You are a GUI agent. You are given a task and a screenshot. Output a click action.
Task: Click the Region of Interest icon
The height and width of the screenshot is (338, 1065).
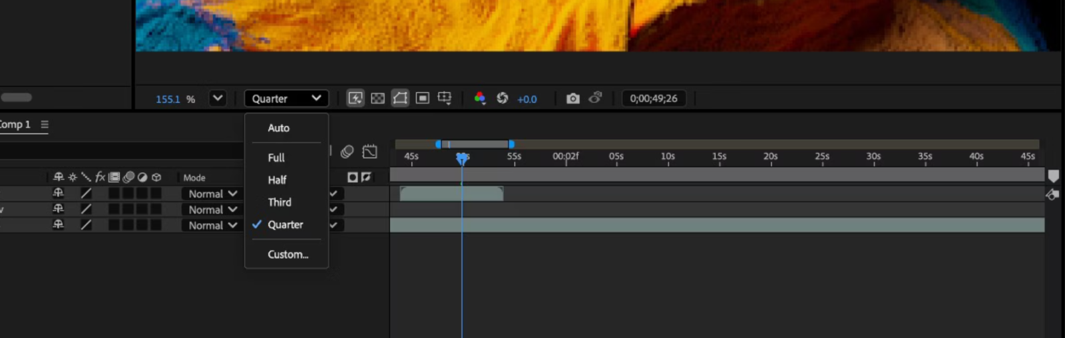coord(423,98)
